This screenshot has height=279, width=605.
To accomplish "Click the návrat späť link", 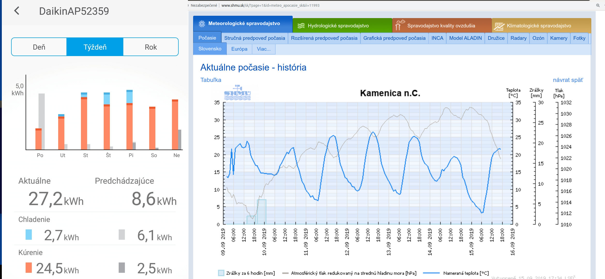I will click(568, 80).
